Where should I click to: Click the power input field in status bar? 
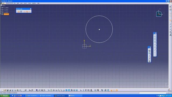click(x=152, y=93)
